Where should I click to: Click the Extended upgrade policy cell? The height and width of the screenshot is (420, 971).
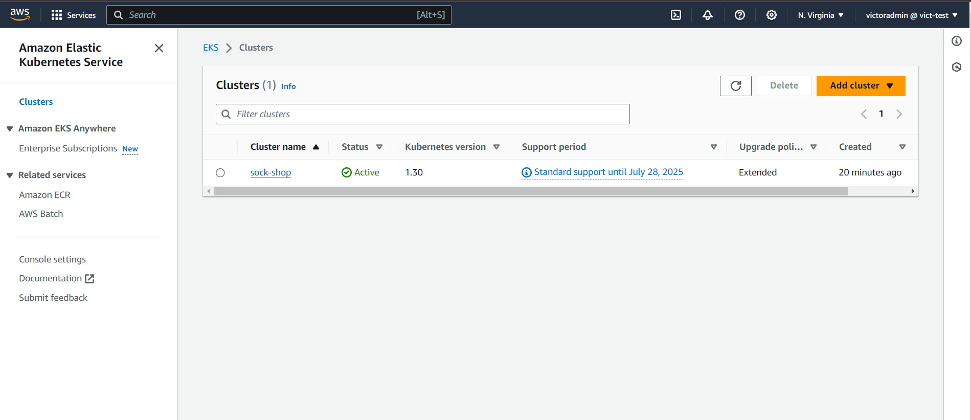(757, 172)
